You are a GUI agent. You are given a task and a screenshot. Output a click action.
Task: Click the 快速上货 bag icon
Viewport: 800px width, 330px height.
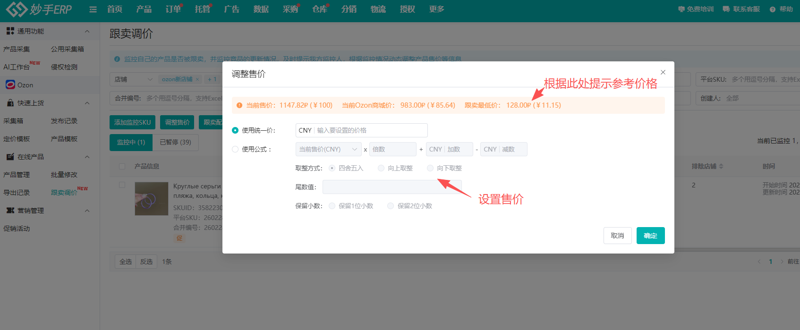[x=10, y=103]
